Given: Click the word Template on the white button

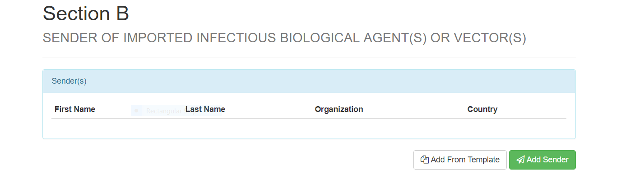Looking at the screenshot, I should [x=484, y=160].
